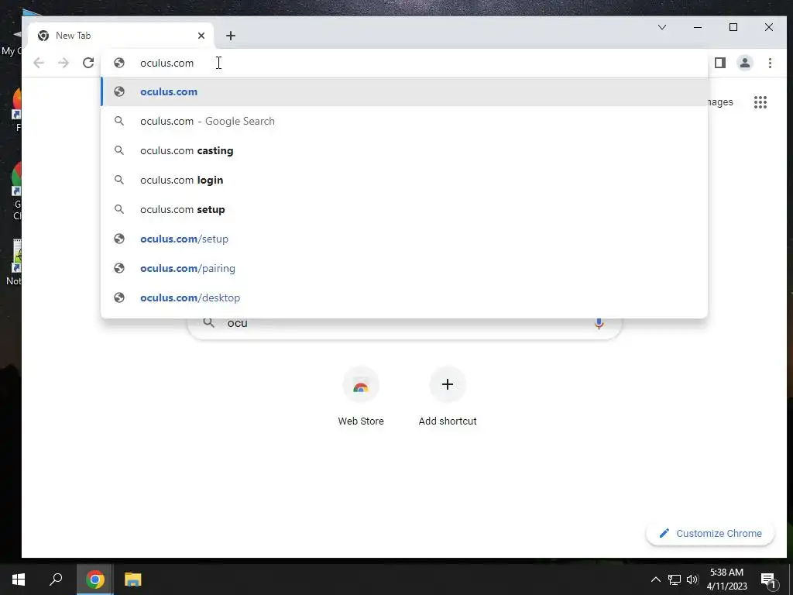Open the oculus.com/setup URL suggestion
Image resolution: width=793 pixels, height=595 pixels.
click(404, 239)
